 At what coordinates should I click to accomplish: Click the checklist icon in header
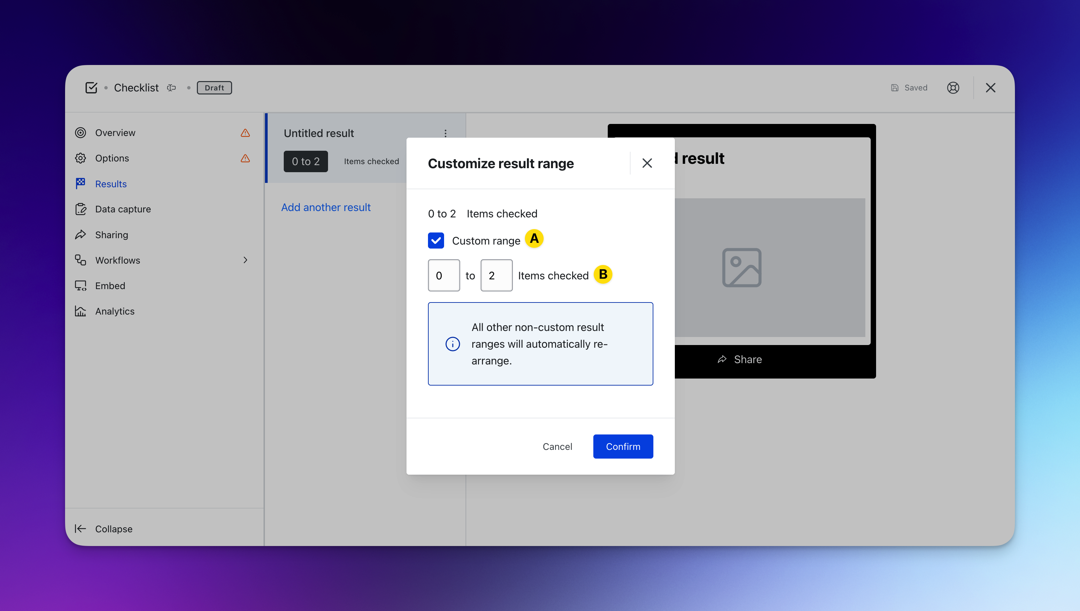91,88
